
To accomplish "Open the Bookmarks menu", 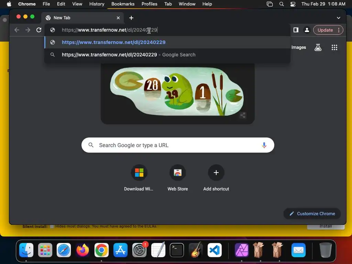I will (123, 4).
